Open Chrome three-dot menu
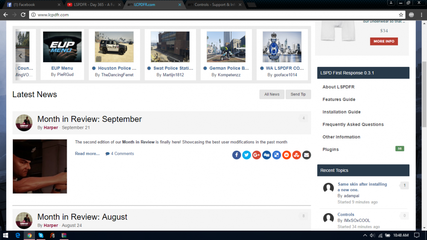 (x=421, y=14)
